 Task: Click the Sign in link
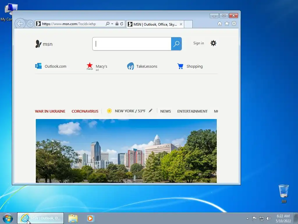(198, 43)
